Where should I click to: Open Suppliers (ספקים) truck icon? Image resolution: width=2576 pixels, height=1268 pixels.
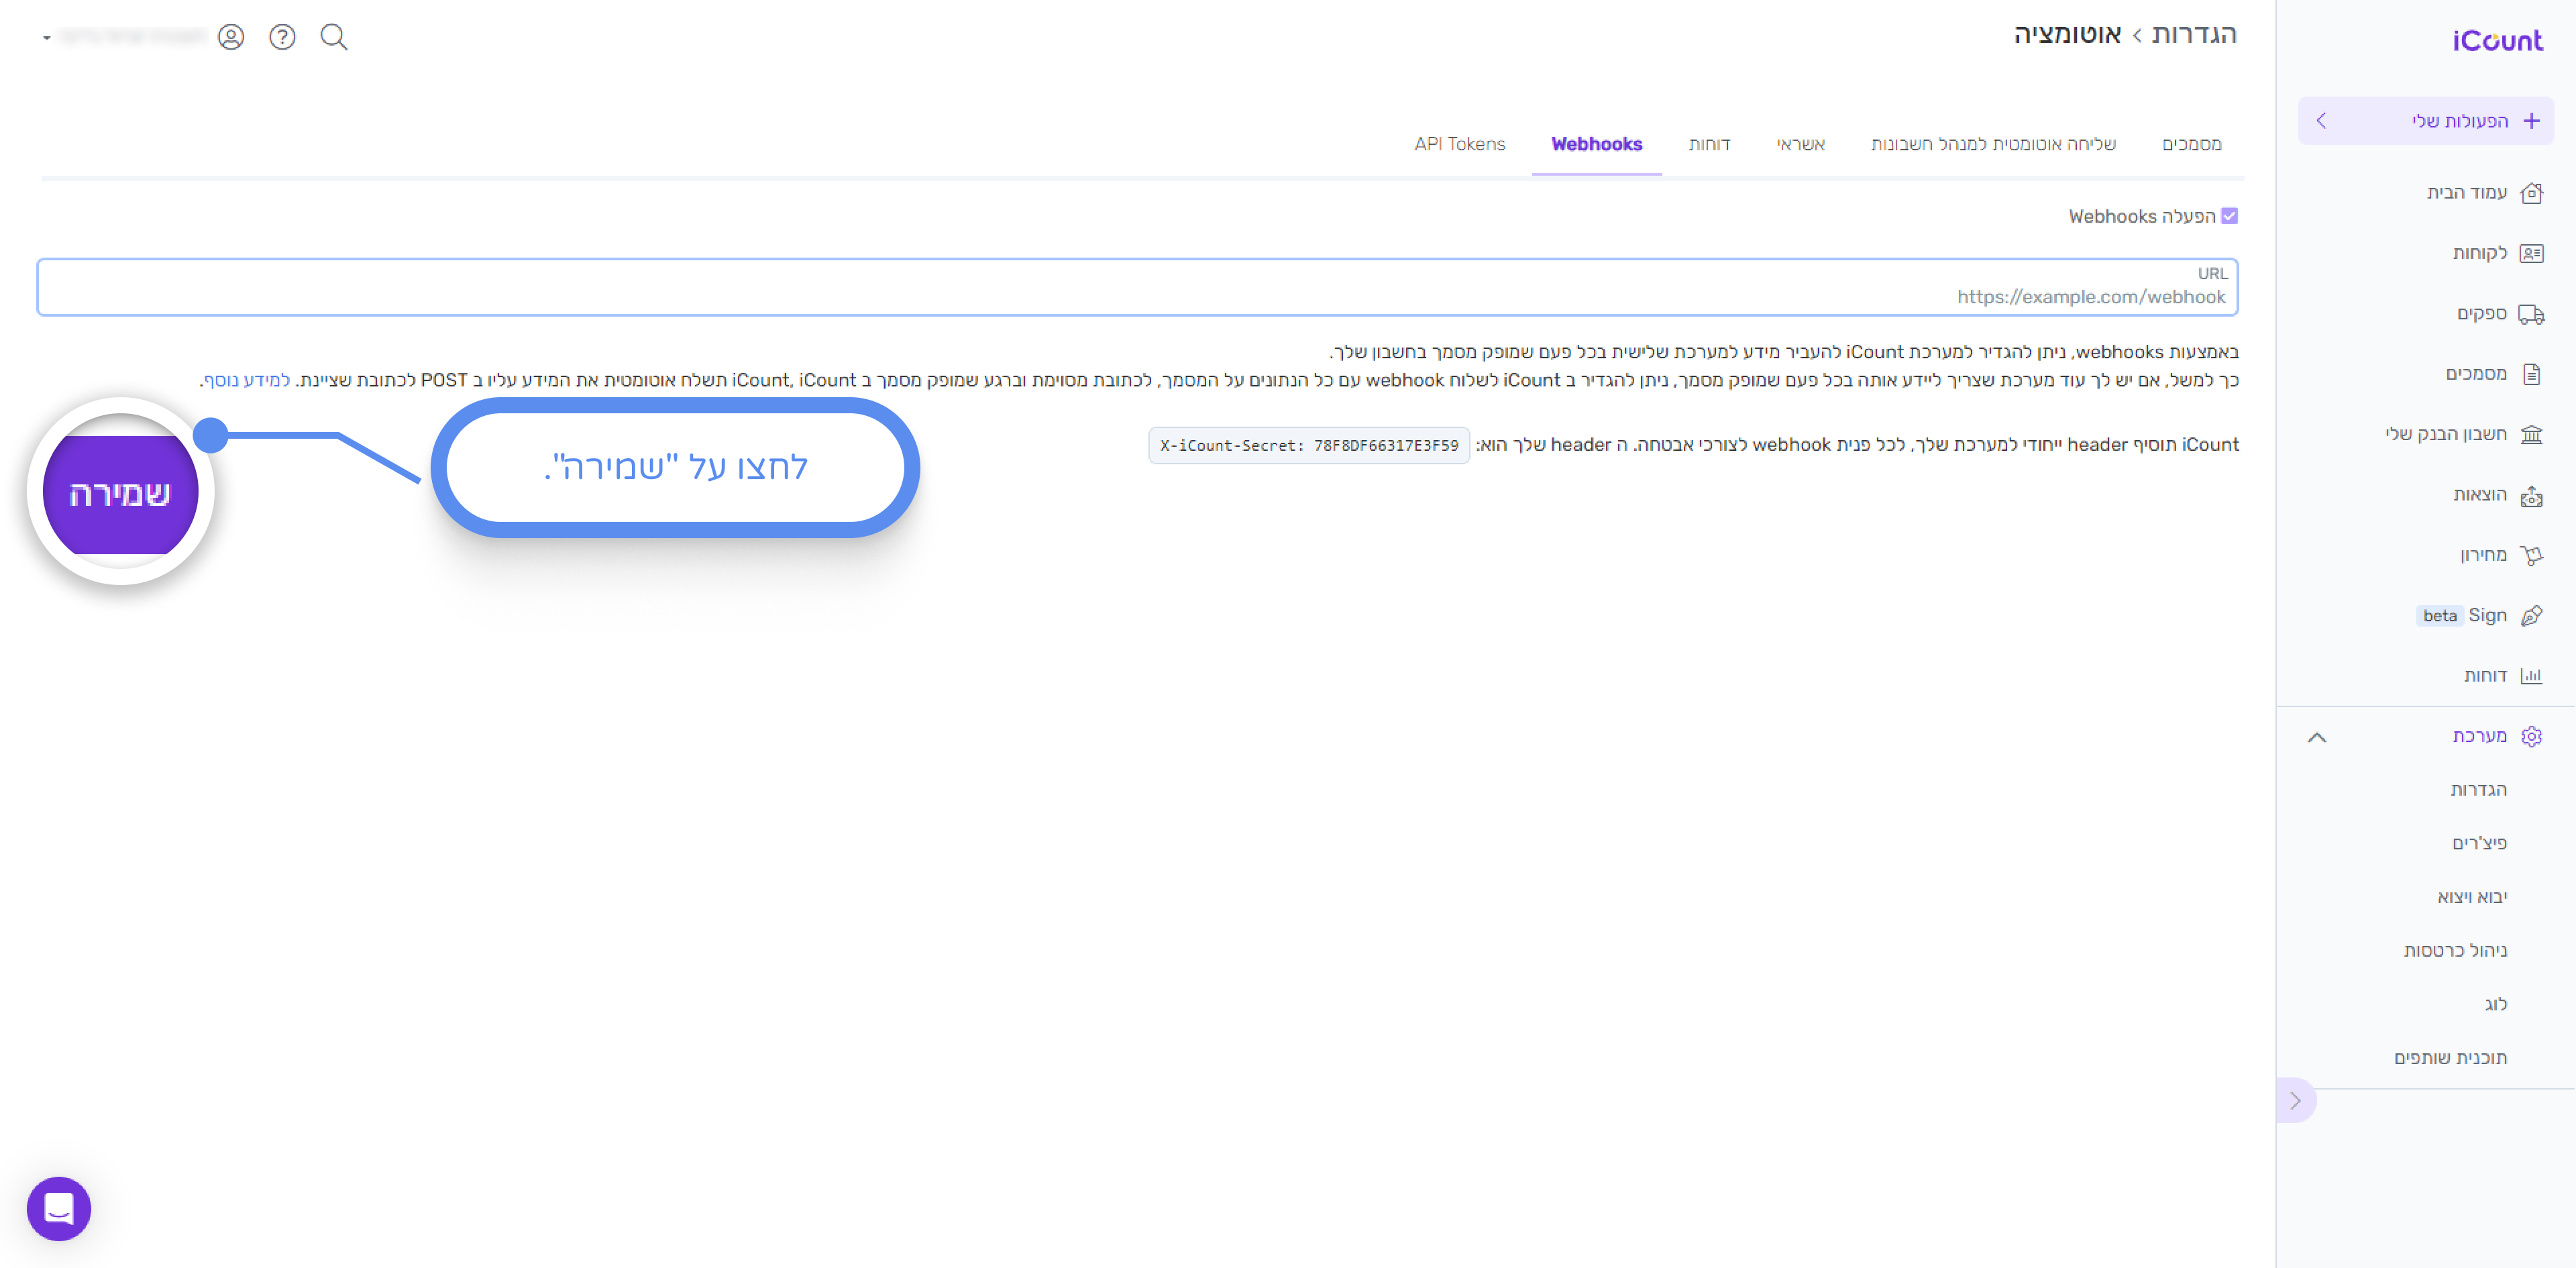2530,314
